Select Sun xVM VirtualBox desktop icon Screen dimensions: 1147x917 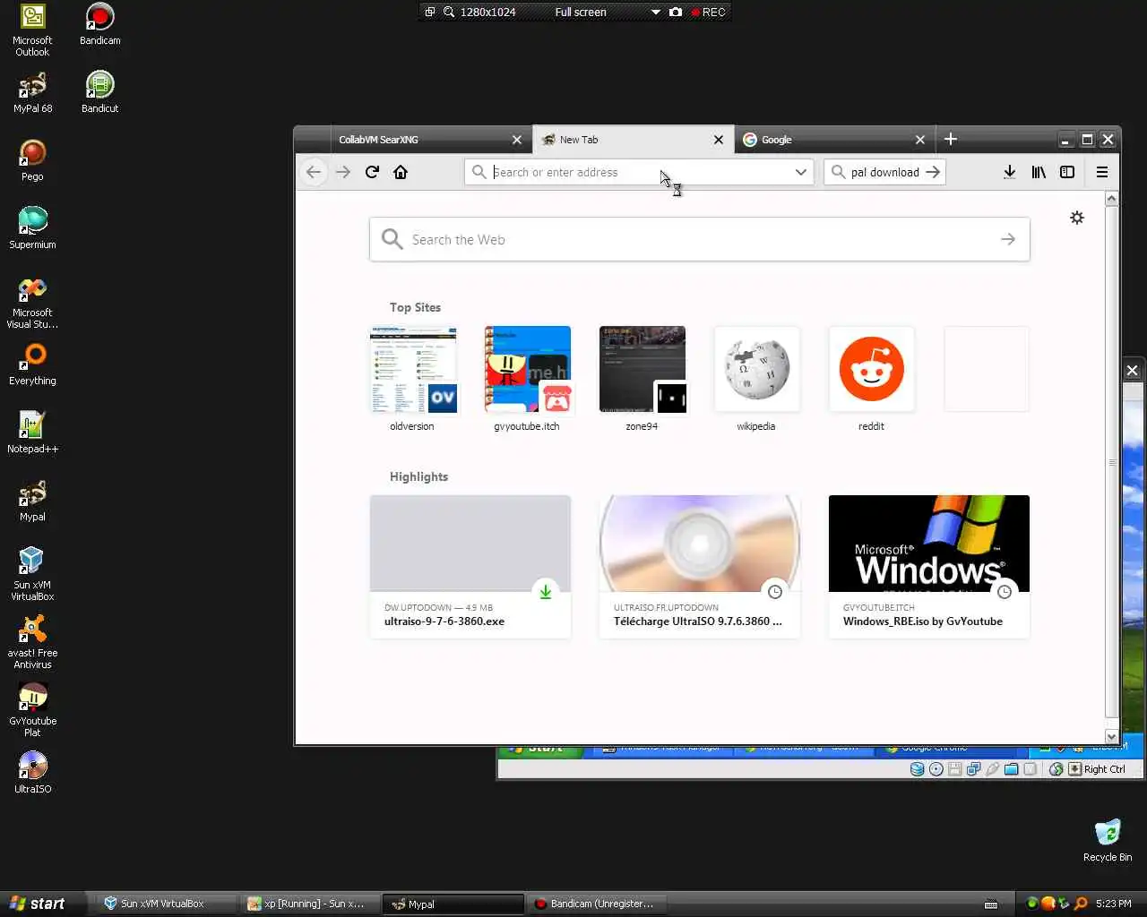click(32, 574)
